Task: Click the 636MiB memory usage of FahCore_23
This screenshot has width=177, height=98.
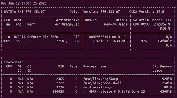Action: click(x=166, y=92)
